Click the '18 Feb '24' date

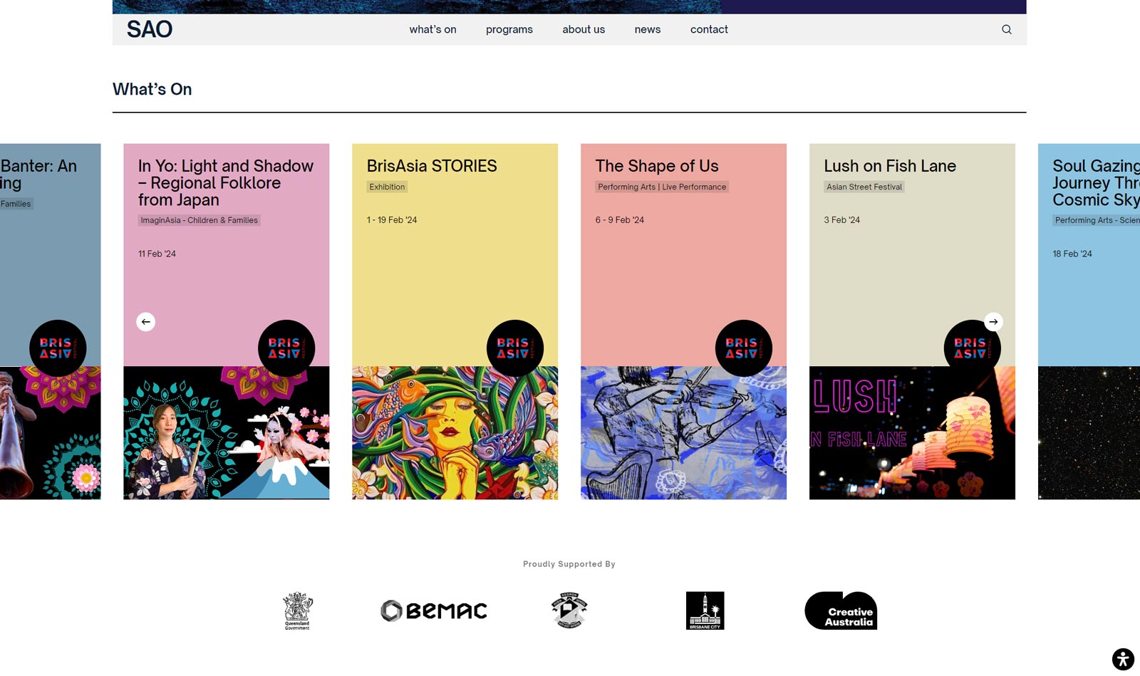1072,254
